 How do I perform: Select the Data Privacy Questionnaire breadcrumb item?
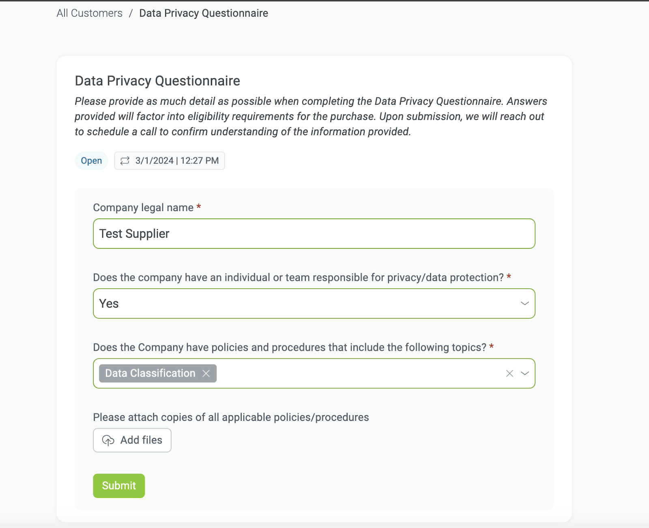(203, 13)
